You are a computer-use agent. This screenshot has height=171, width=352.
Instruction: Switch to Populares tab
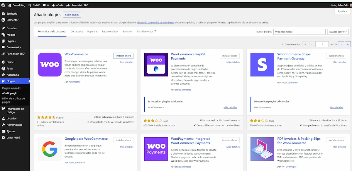pyautogui.click(x=93, y=32)
